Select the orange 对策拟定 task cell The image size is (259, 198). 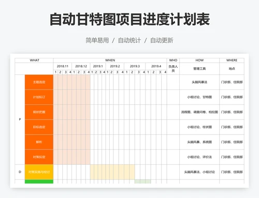click(x=39, y=157)
